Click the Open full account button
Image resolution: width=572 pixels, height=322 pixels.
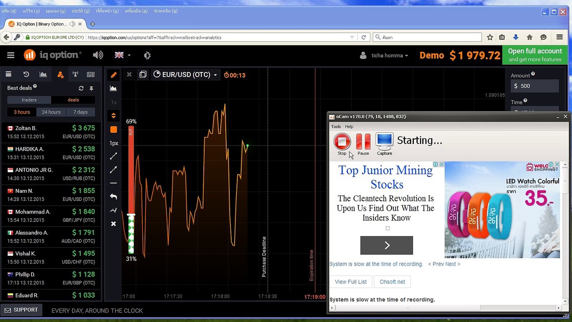535,55
